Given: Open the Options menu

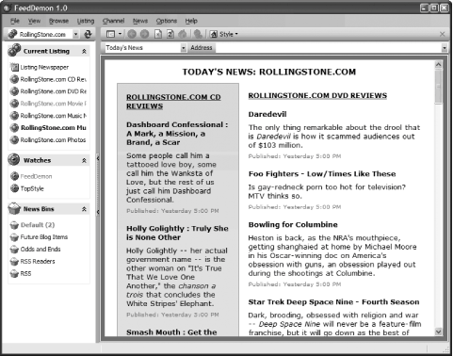Looking at the screenshot, I should click(x=167, y=21).
